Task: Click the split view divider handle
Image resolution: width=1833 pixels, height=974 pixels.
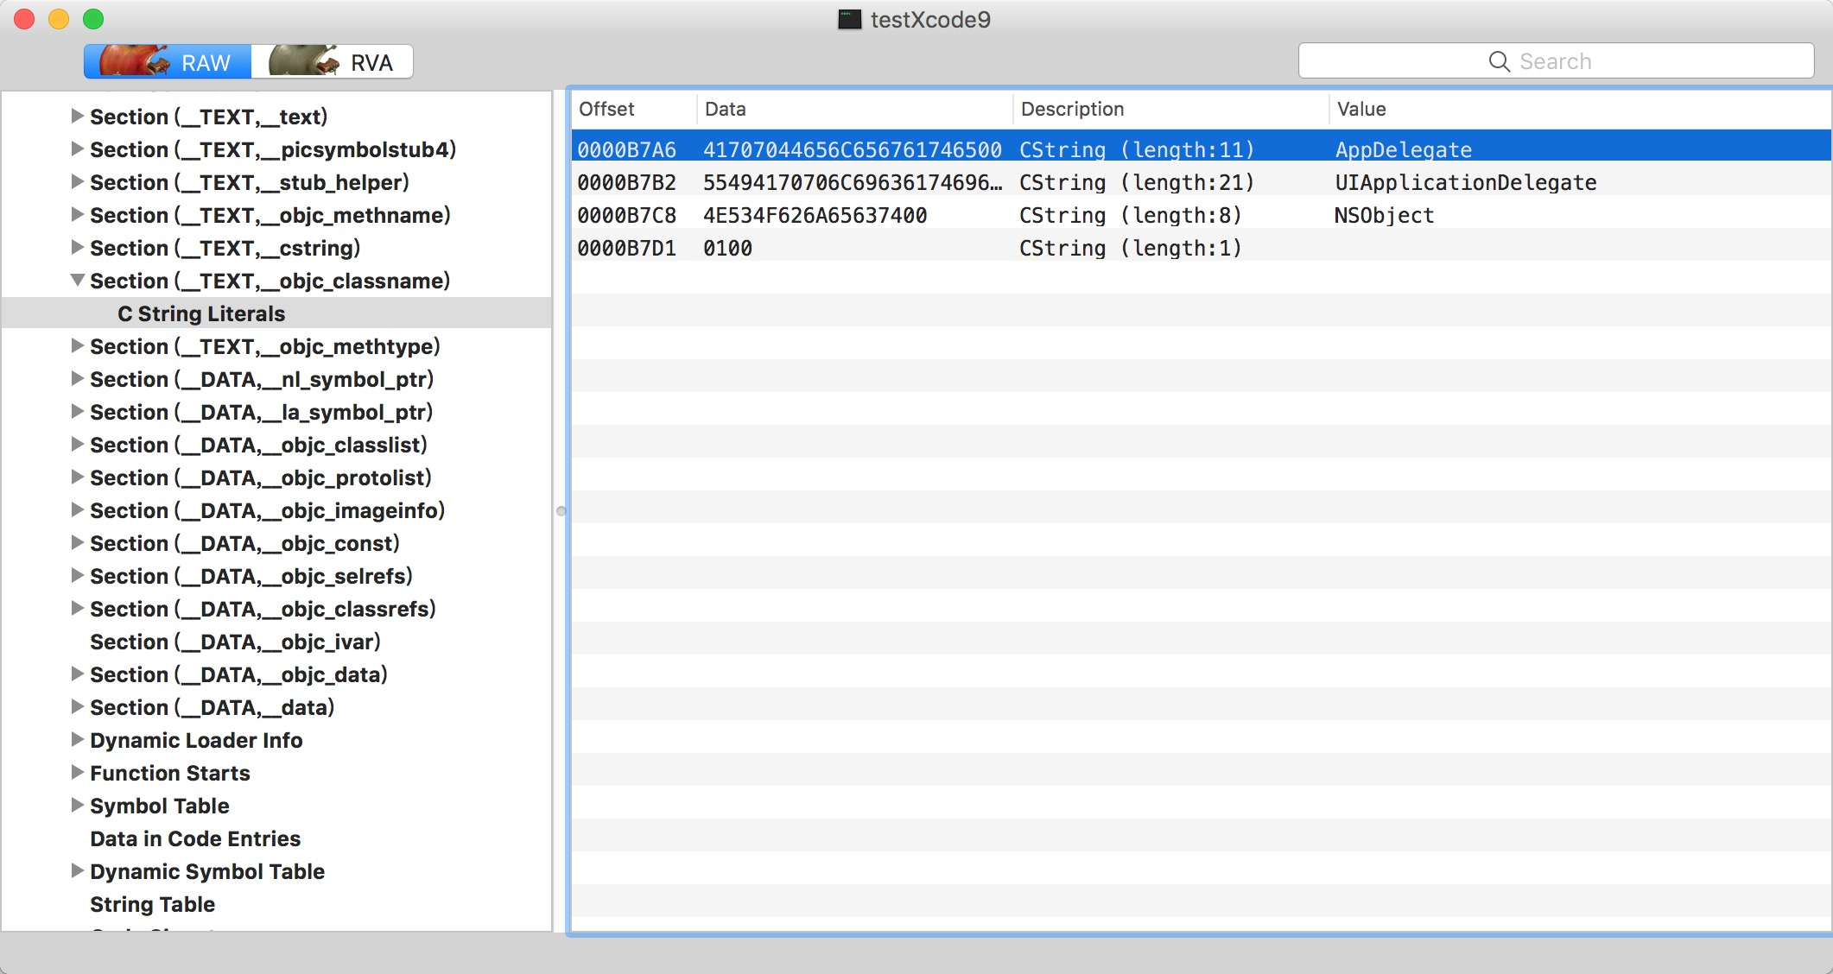Action: [x=561, y=511]
